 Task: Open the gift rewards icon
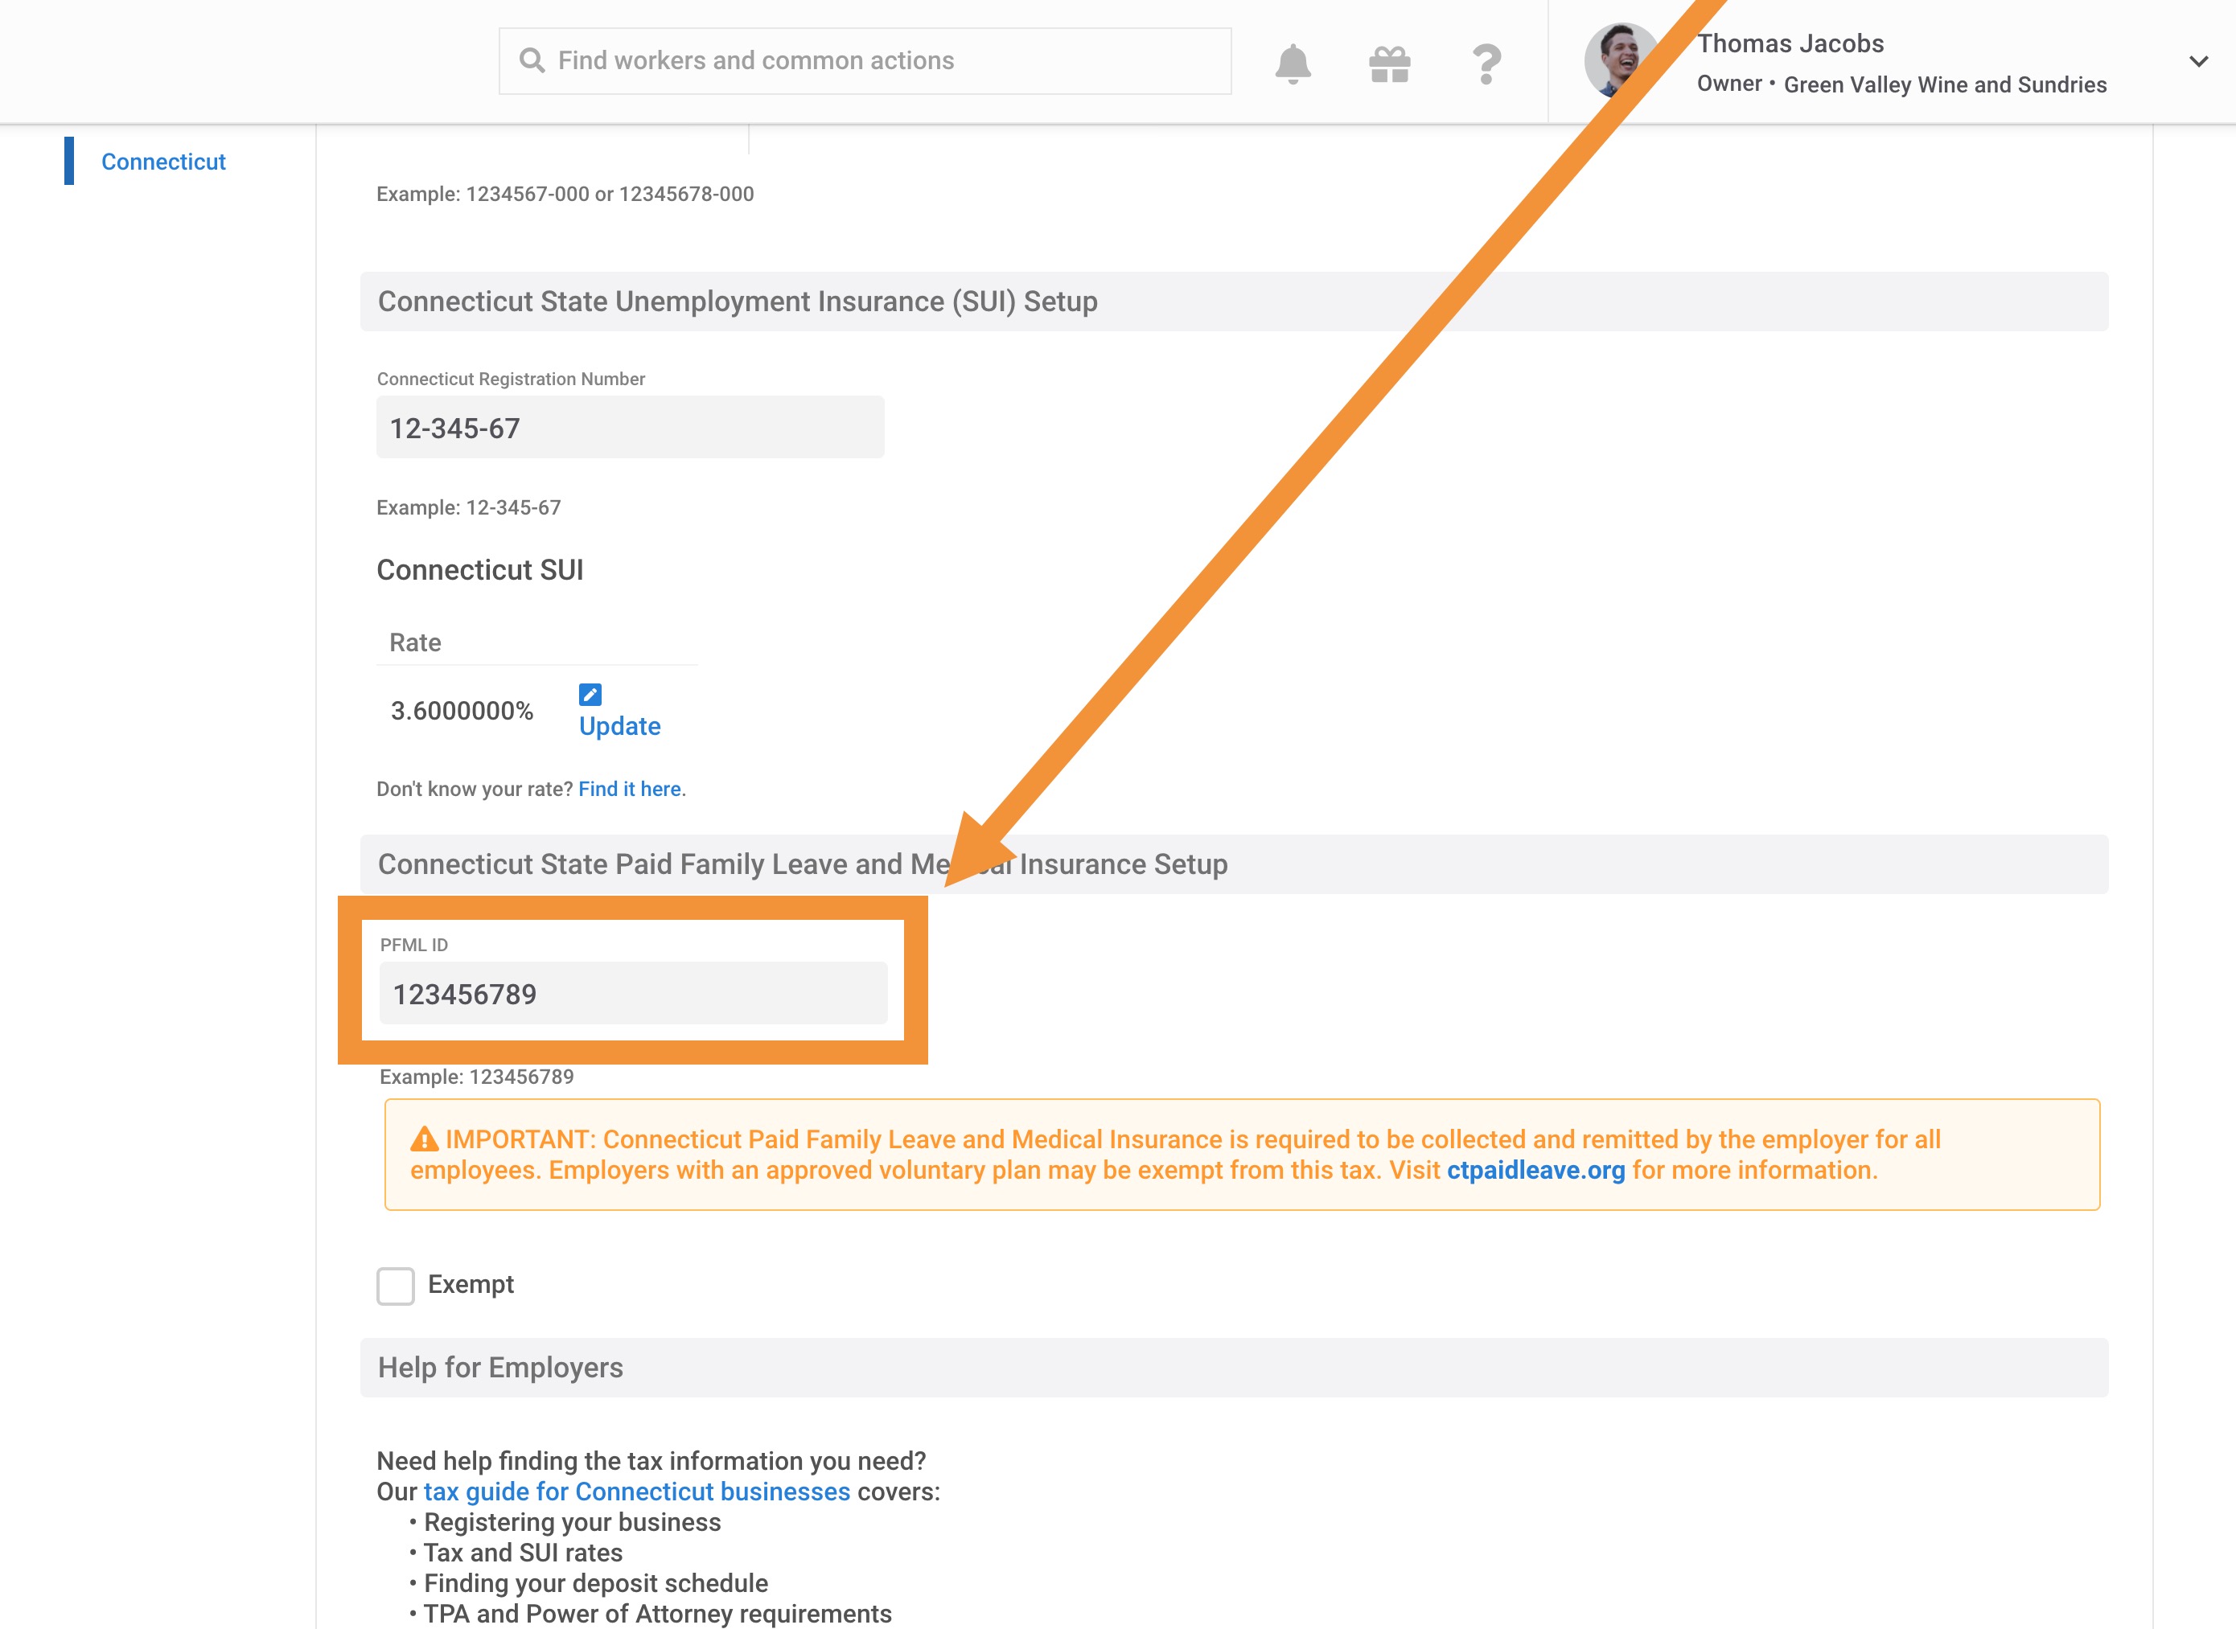pyautogui.click(x=1389, y=64)
